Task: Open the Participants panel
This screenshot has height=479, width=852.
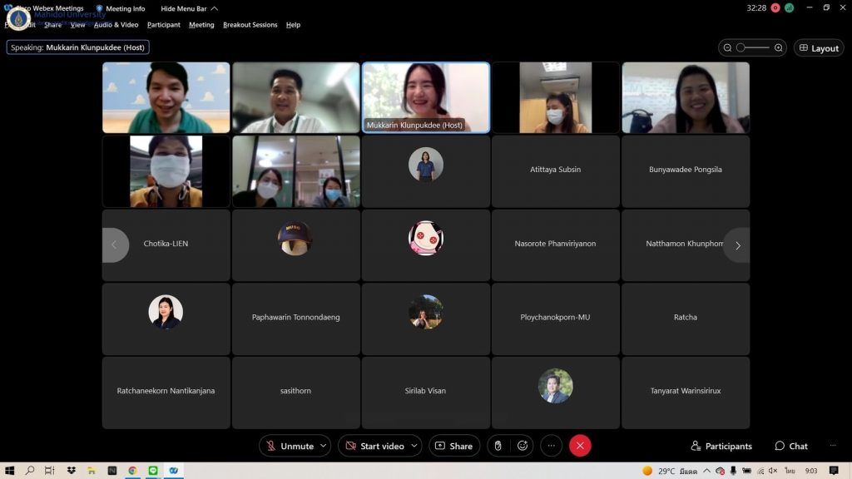Action: click(x=721, y=446)
